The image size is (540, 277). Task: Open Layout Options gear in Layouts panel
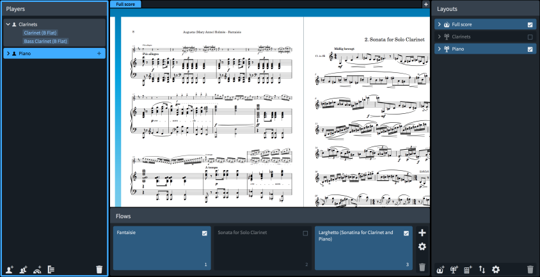pyautogui.click(x=496, y=269)
